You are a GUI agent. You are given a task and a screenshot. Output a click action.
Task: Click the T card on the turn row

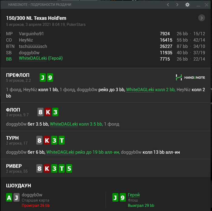(x=62, y=140)
